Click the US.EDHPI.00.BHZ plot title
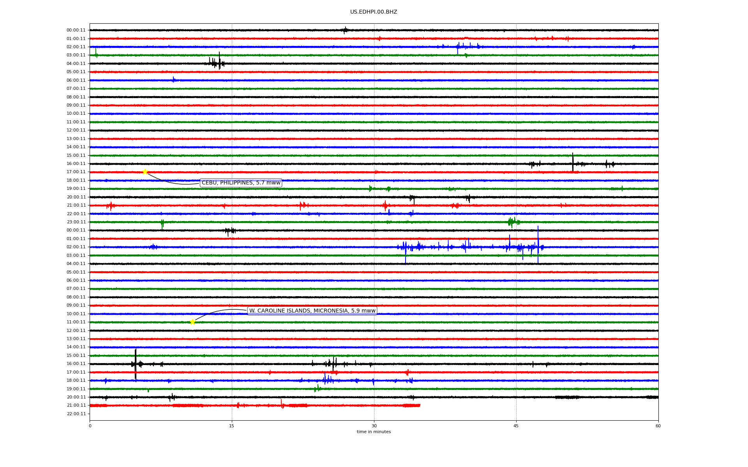 point(374,12)
